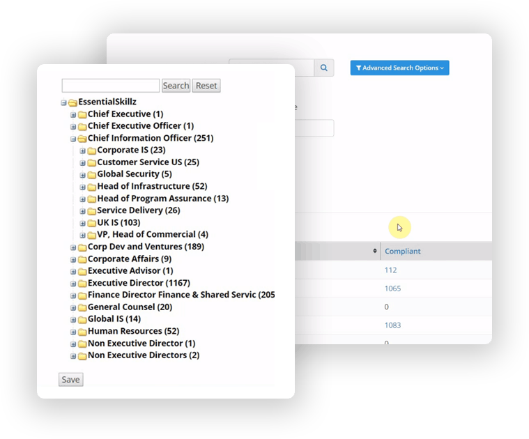Select Non Executive Directors (2) label
The height and width of the screenshot is (439, 529).
click(x=144, y=355)
